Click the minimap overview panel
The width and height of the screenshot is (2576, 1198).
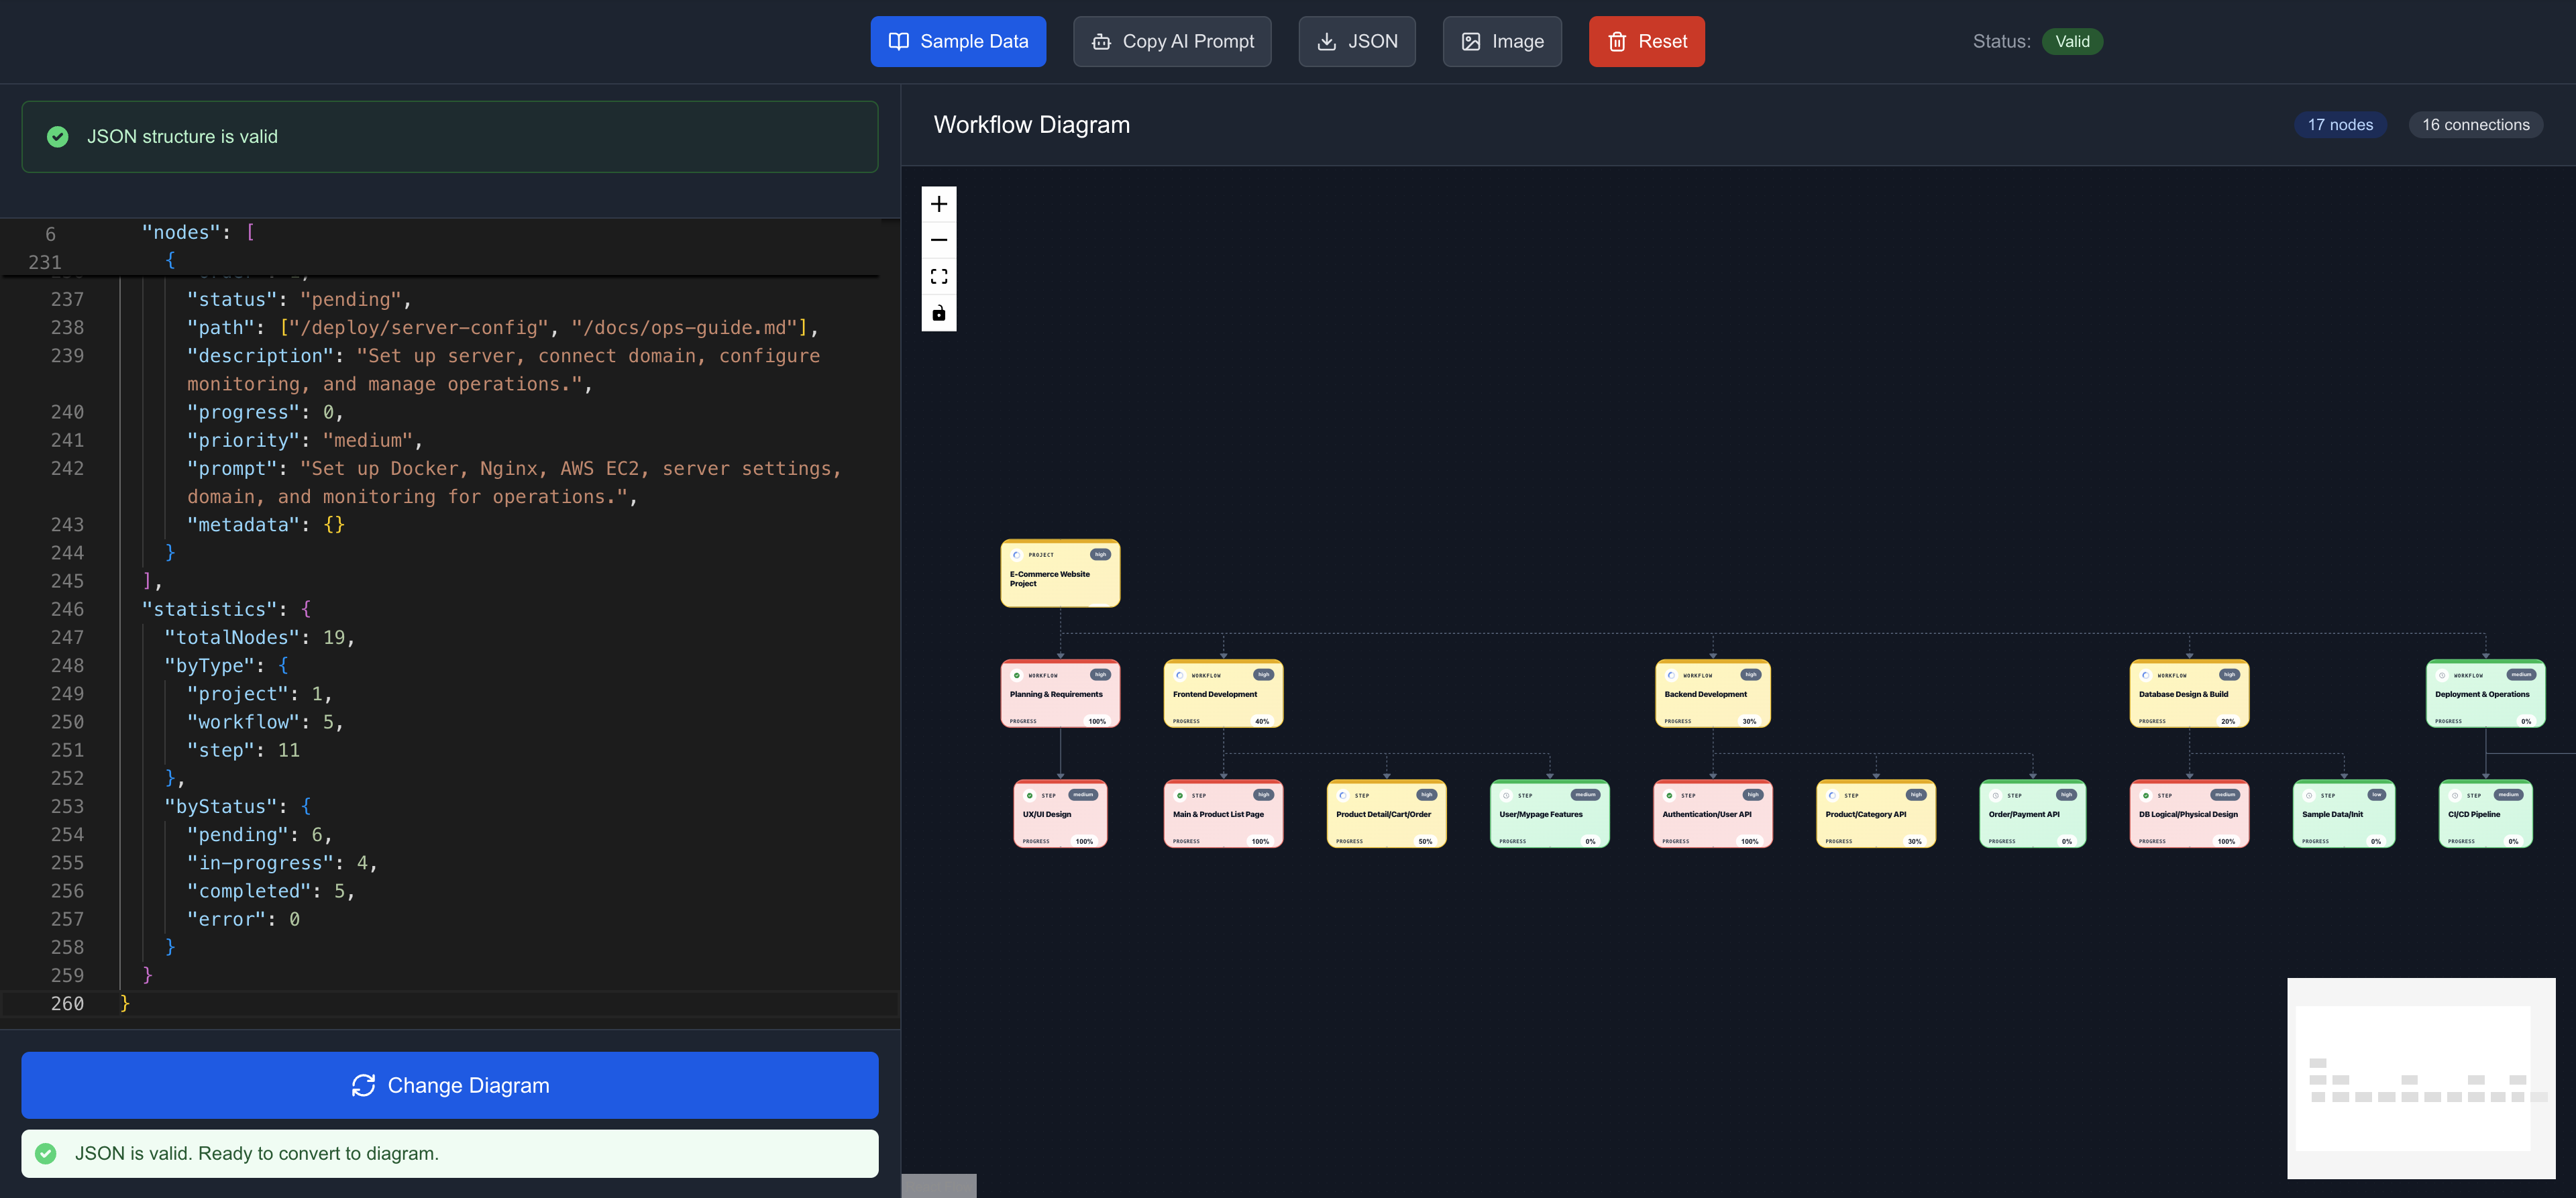tap(2420, 1078)
